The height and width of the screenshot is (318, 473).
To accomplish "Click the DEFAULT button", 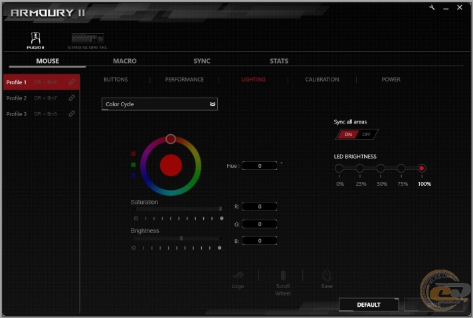I will (369, 305).
